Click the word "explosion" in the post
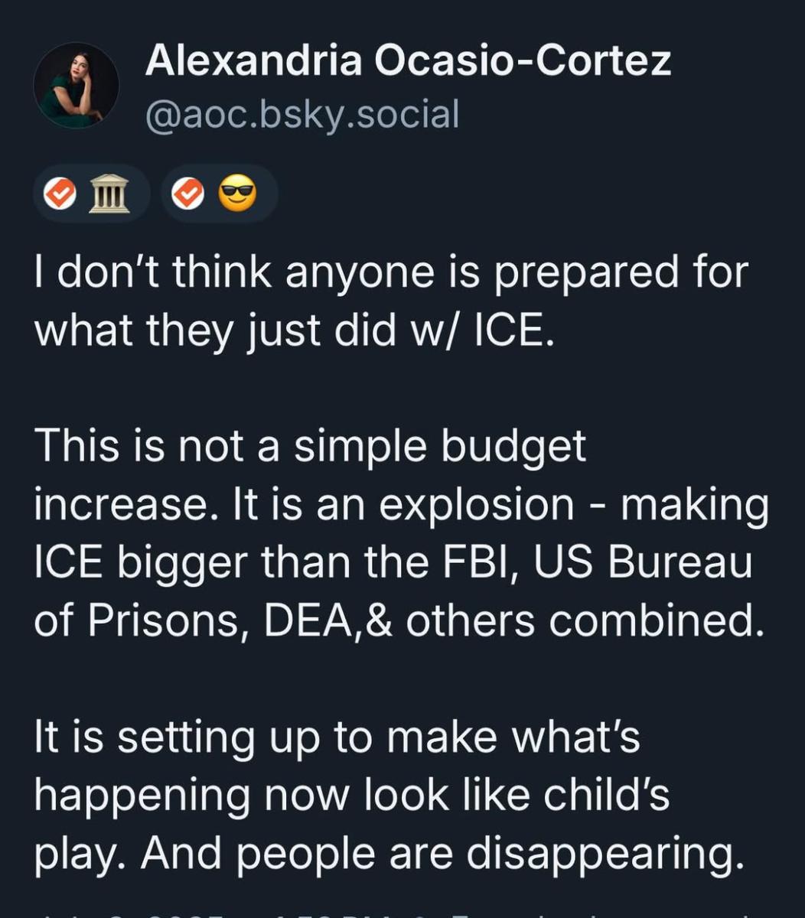Screen dimensions: 805x918 [x=479, y=505]
